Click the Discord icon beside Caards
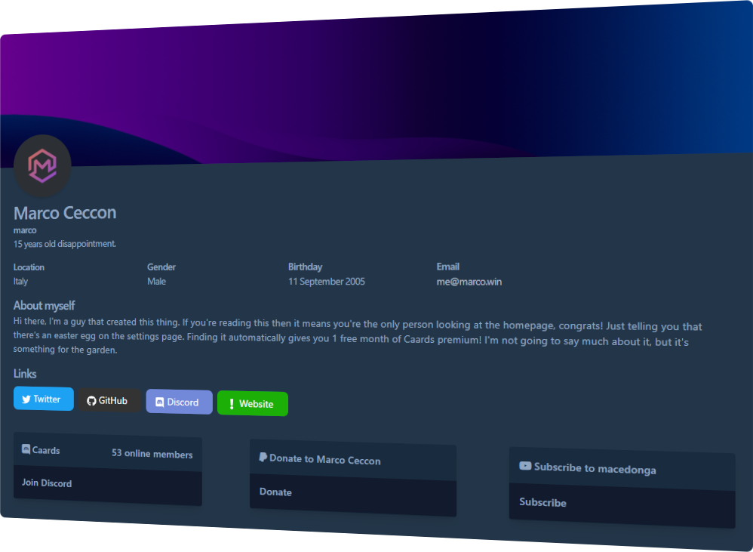Viewport: 753px width, 552px height. 26,449
